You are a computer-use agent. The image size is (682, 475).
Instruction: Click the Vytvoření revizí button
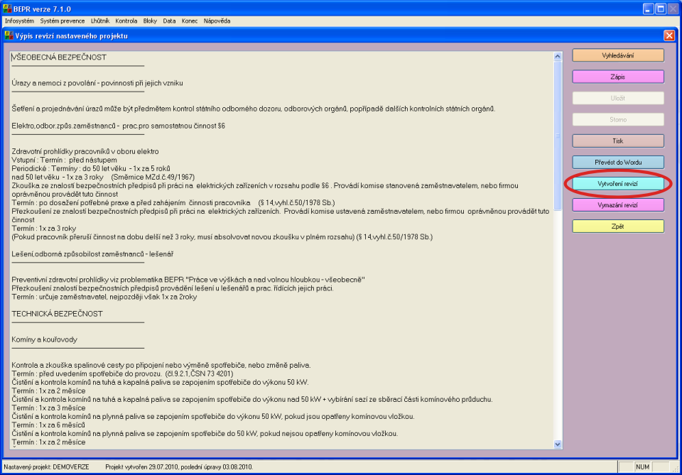(618, 183)
